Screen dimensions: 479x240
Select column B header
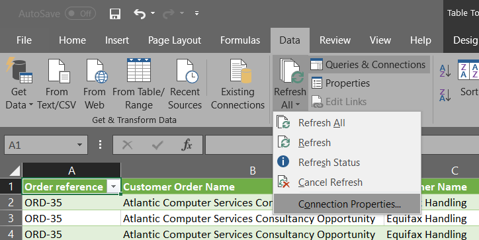click(252, 171)
